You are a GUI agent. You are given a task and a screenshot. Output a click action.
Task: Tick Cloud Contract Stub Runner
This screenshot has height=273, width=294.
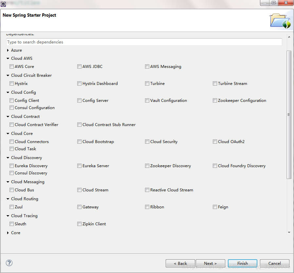click(79, 124)
